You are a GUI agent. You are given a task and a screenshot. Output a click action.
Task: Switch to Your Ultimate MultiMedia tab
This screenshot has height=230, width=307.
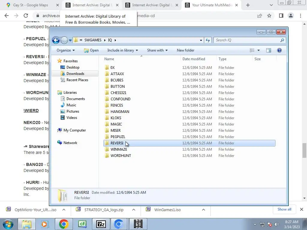click(x=212, y=5)
